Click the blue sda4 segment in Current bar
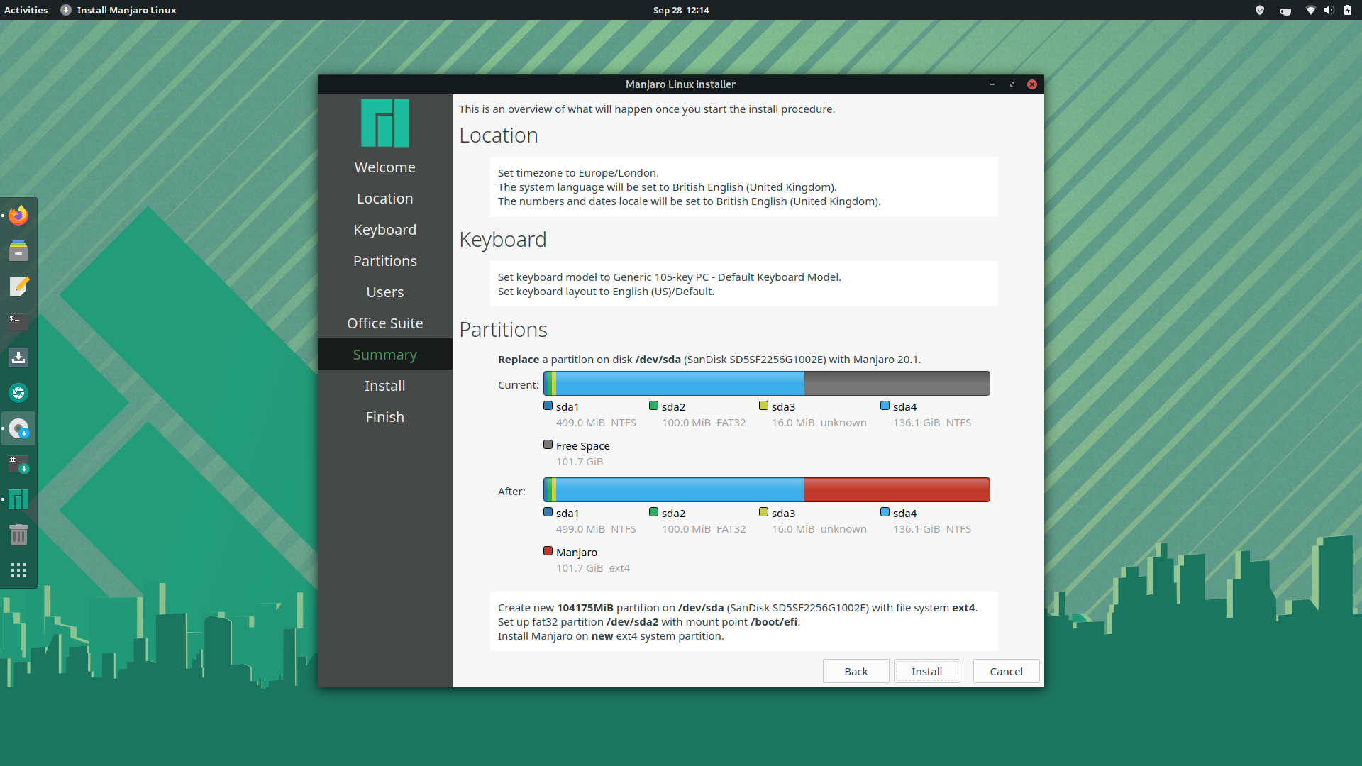The width and height of the screenshot is (1362, 766). coord(680,384)
